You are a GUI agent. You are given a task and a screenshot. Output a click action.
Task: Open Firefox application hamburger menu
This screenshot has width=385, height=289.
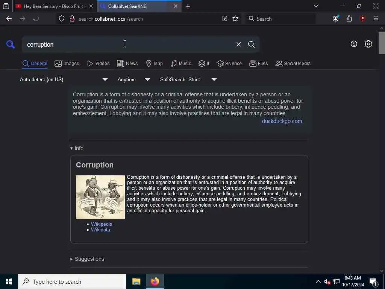(376, 19)
